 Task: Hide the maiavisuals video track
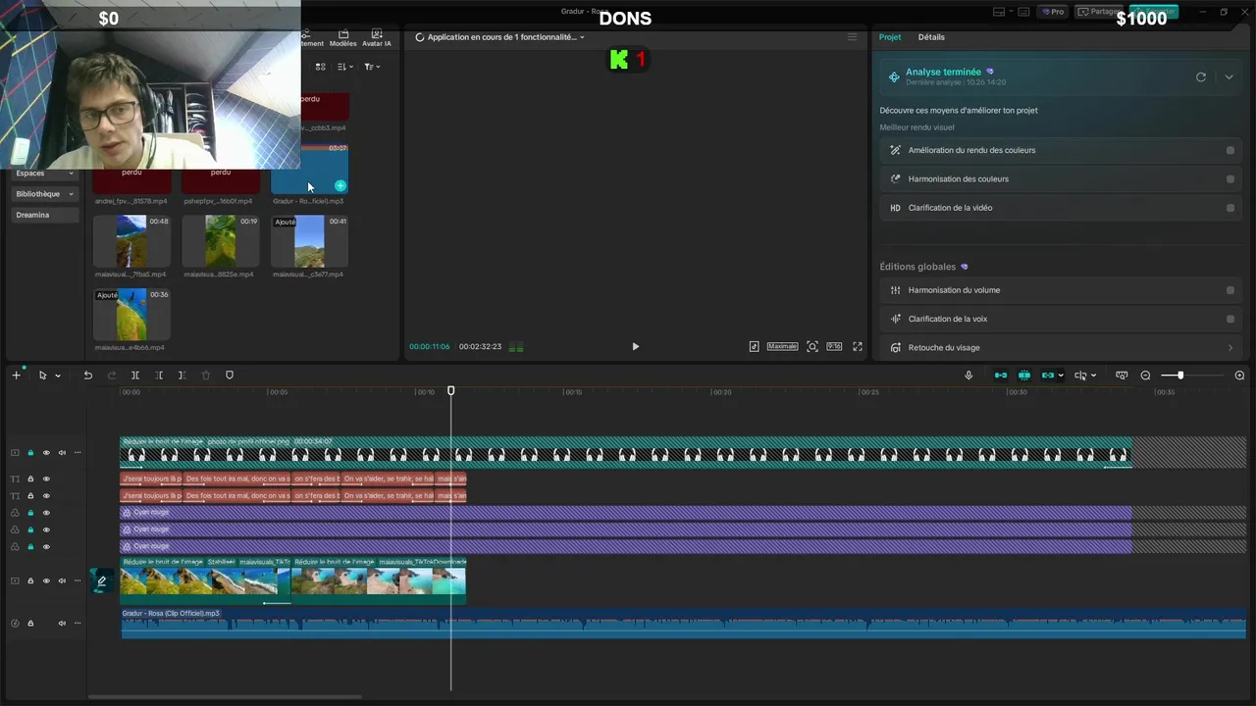click(46, 581)
